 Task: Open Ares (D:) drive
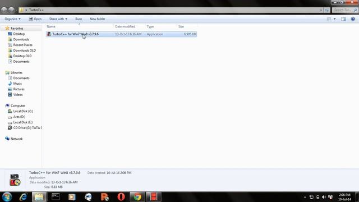coord(19,117)
